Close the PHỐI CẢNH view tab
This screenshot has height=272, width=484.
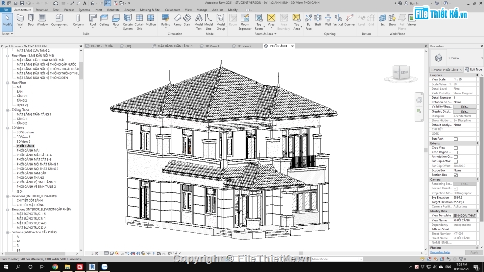292,46
